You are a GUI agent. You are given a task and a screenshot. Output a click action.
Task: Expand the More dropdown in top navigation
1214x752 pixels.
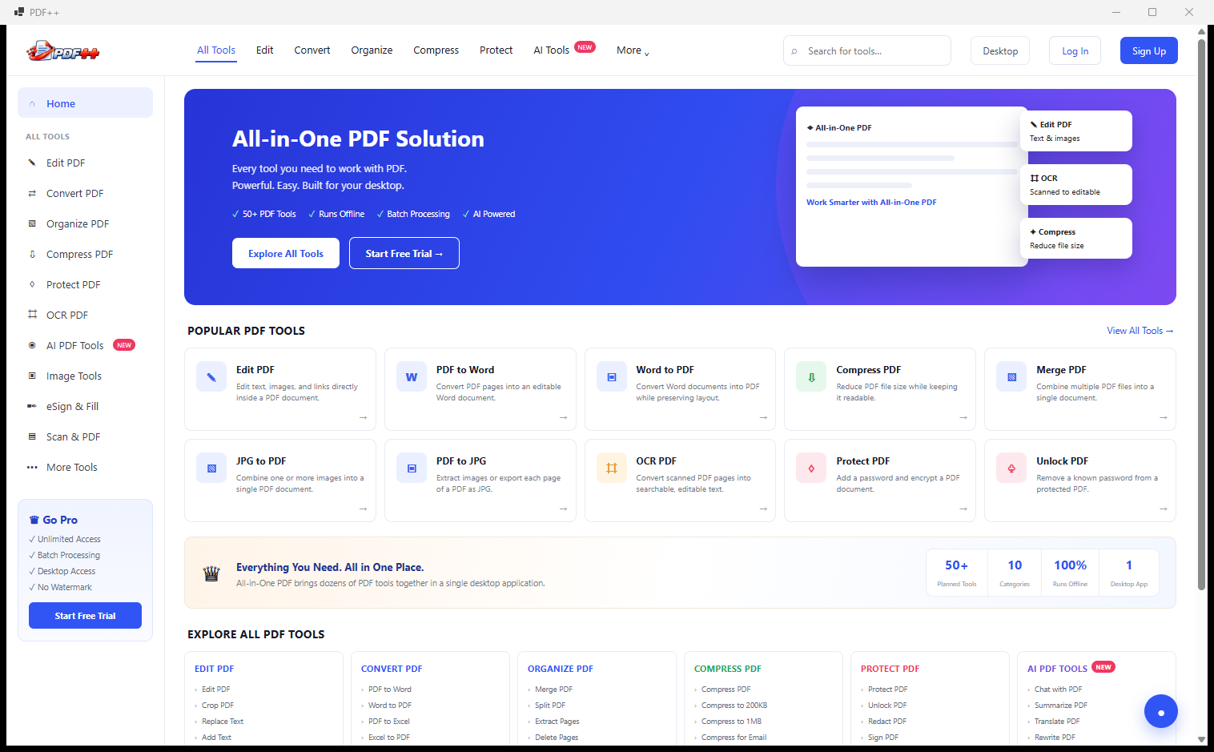pos(633,50)
